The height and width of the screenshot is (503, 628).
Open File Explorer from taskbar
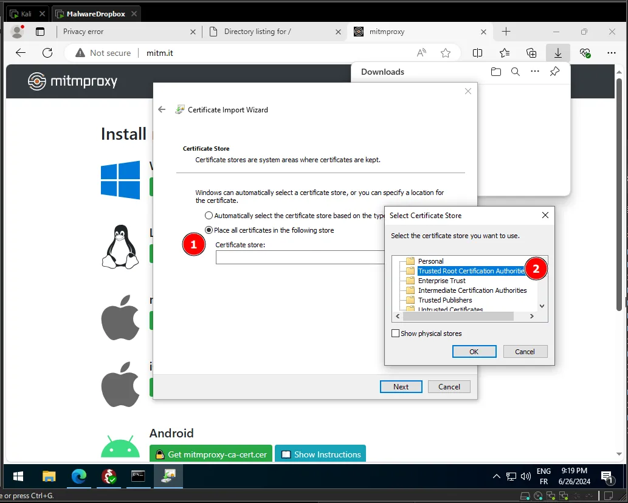[x=49, y=477]
